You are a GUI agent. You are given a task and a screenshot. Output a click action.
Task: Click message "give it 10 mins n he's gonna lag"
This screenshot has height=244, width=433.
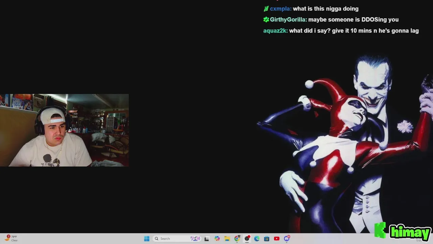(x=376, y=30)
